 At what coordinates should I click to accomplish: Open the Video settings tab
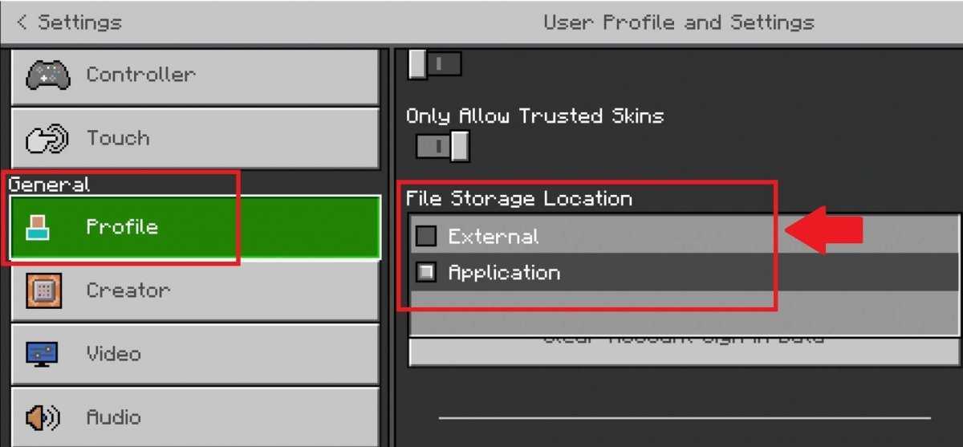point(195,354)
